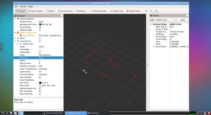Activate the Move Camera tool

click(36, 11)
